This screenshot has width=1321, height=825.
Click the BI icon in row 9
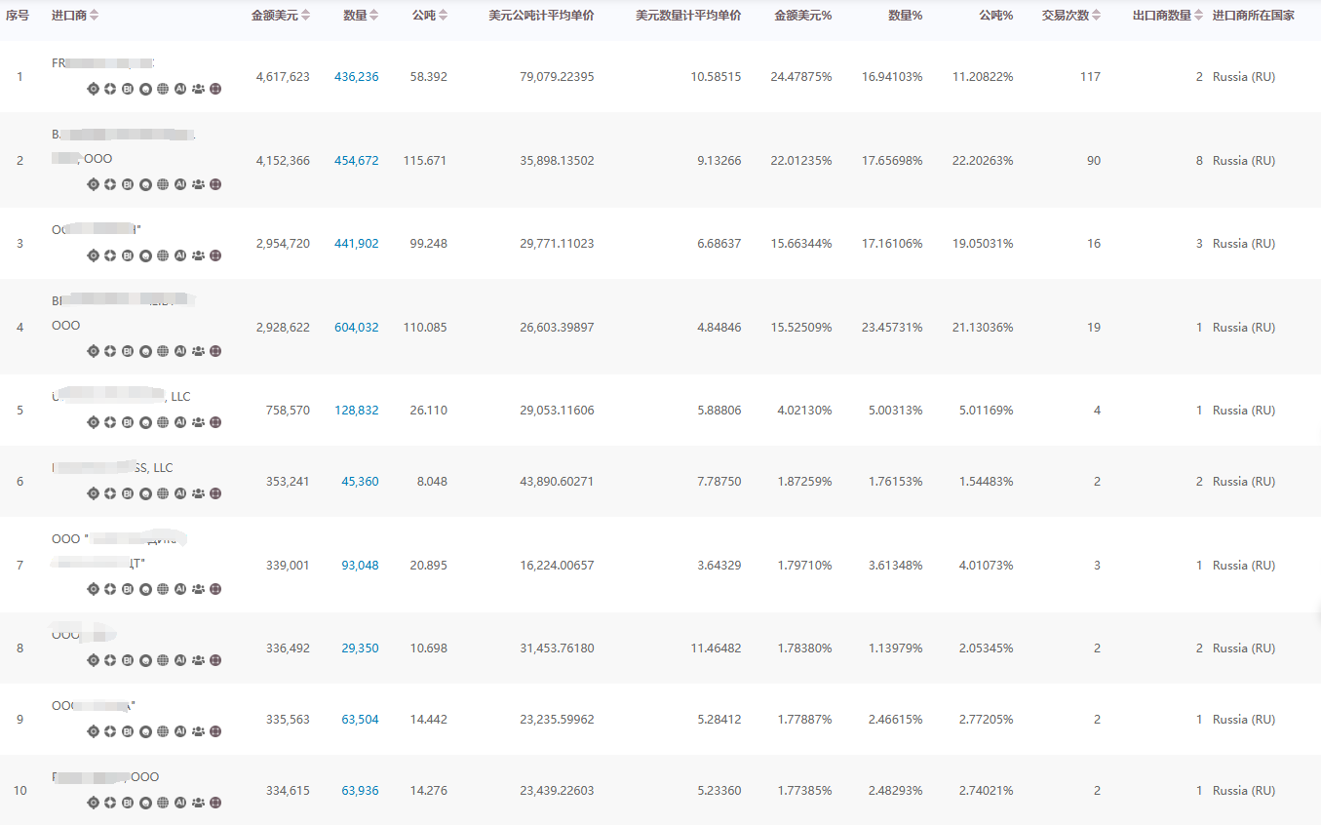(128, 731)
